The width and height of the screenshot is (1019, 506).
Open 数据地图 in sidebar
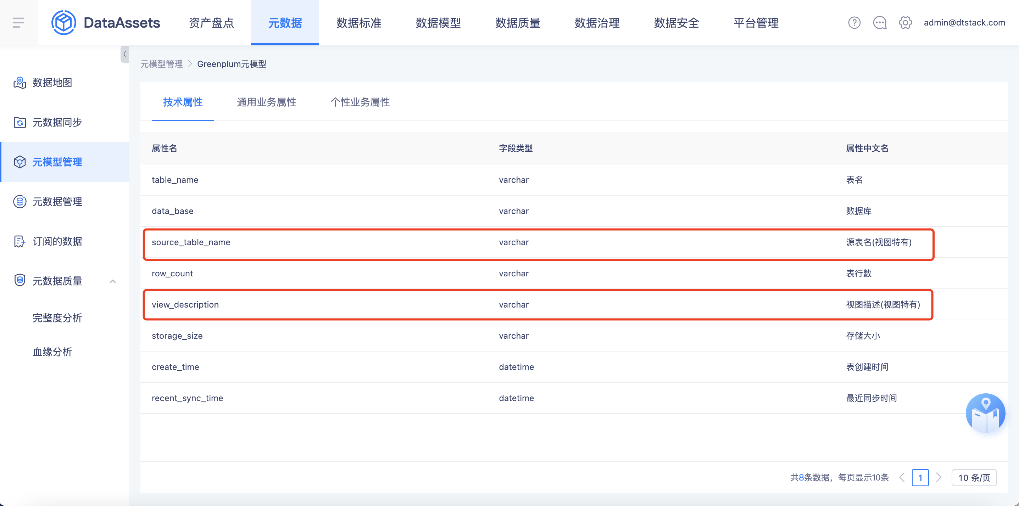(x=52, y=83)
